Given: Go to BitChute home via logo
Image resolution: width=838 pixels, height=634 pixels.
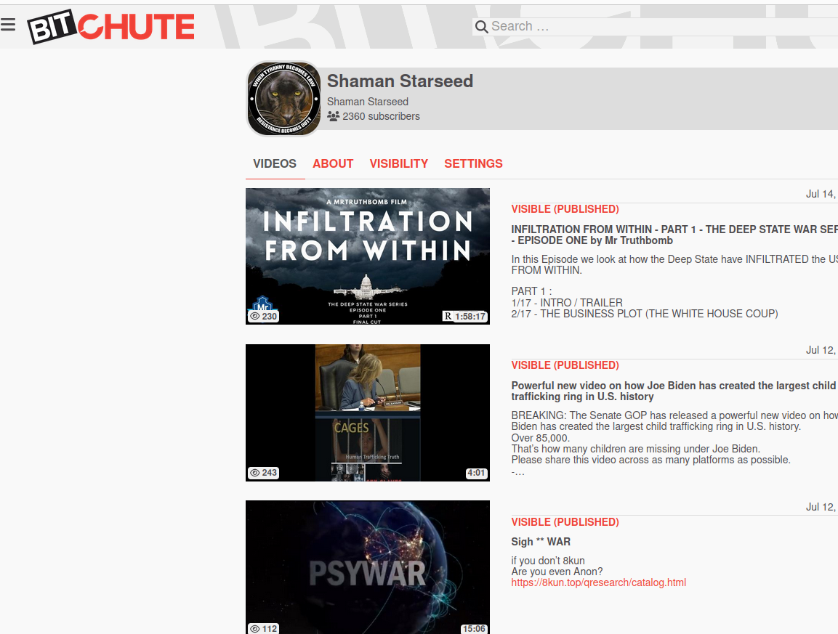Looking at the screenshot, I should (111, 27).
